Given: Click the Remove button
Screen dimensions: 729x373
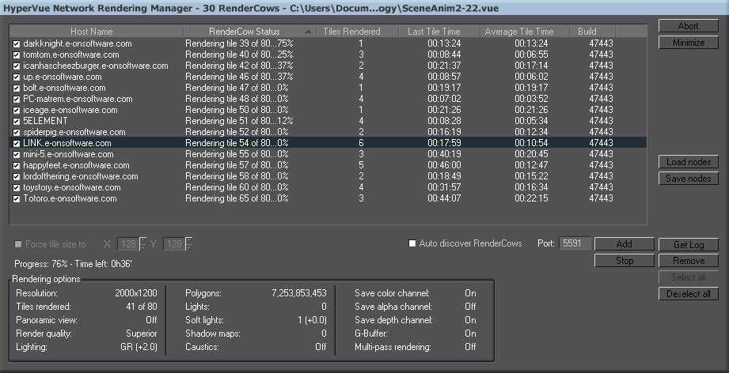Looking at the screenshot, I should (689, 261).
